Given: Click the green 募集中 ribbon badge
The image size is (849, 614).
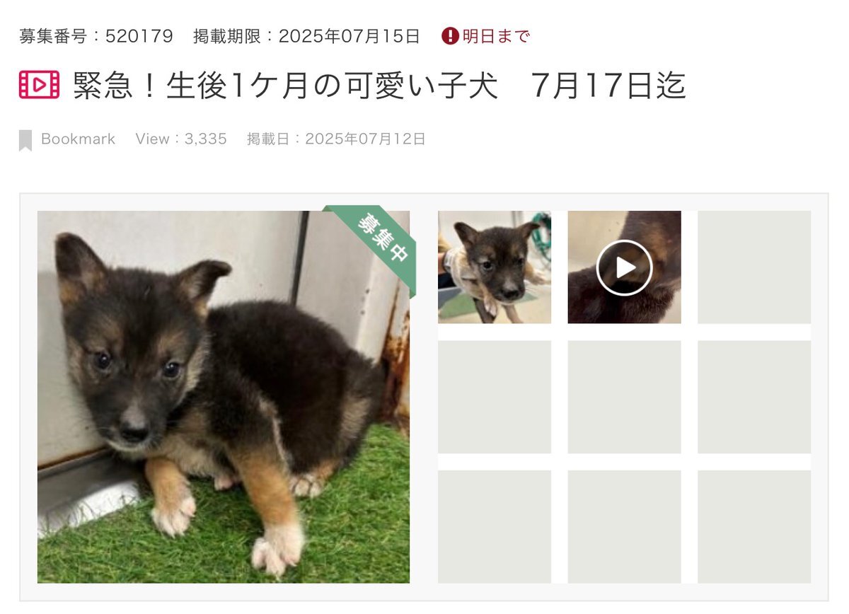Looking at the screenshot, I should coord(374,241).
